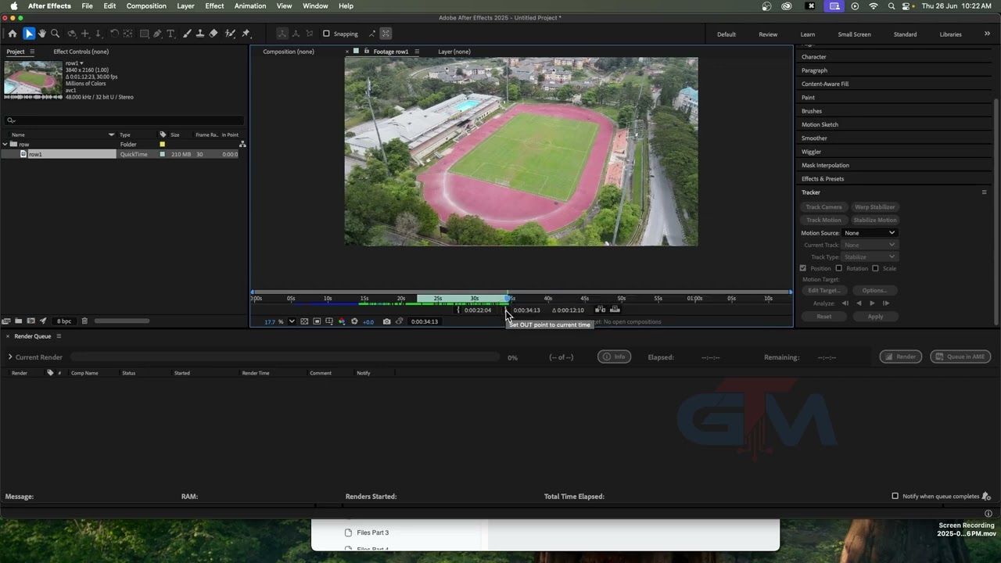
Task: Collapse the row folder in Project panel
Action: click(x=5, y=145)
